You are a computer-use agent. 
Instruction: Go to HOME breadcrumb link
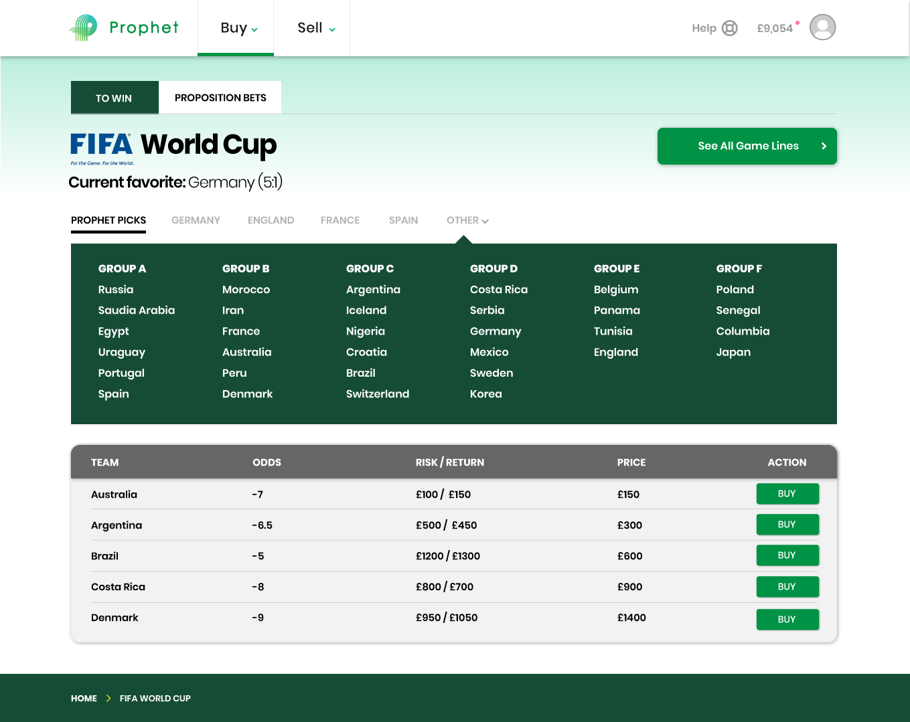[84, 698]
